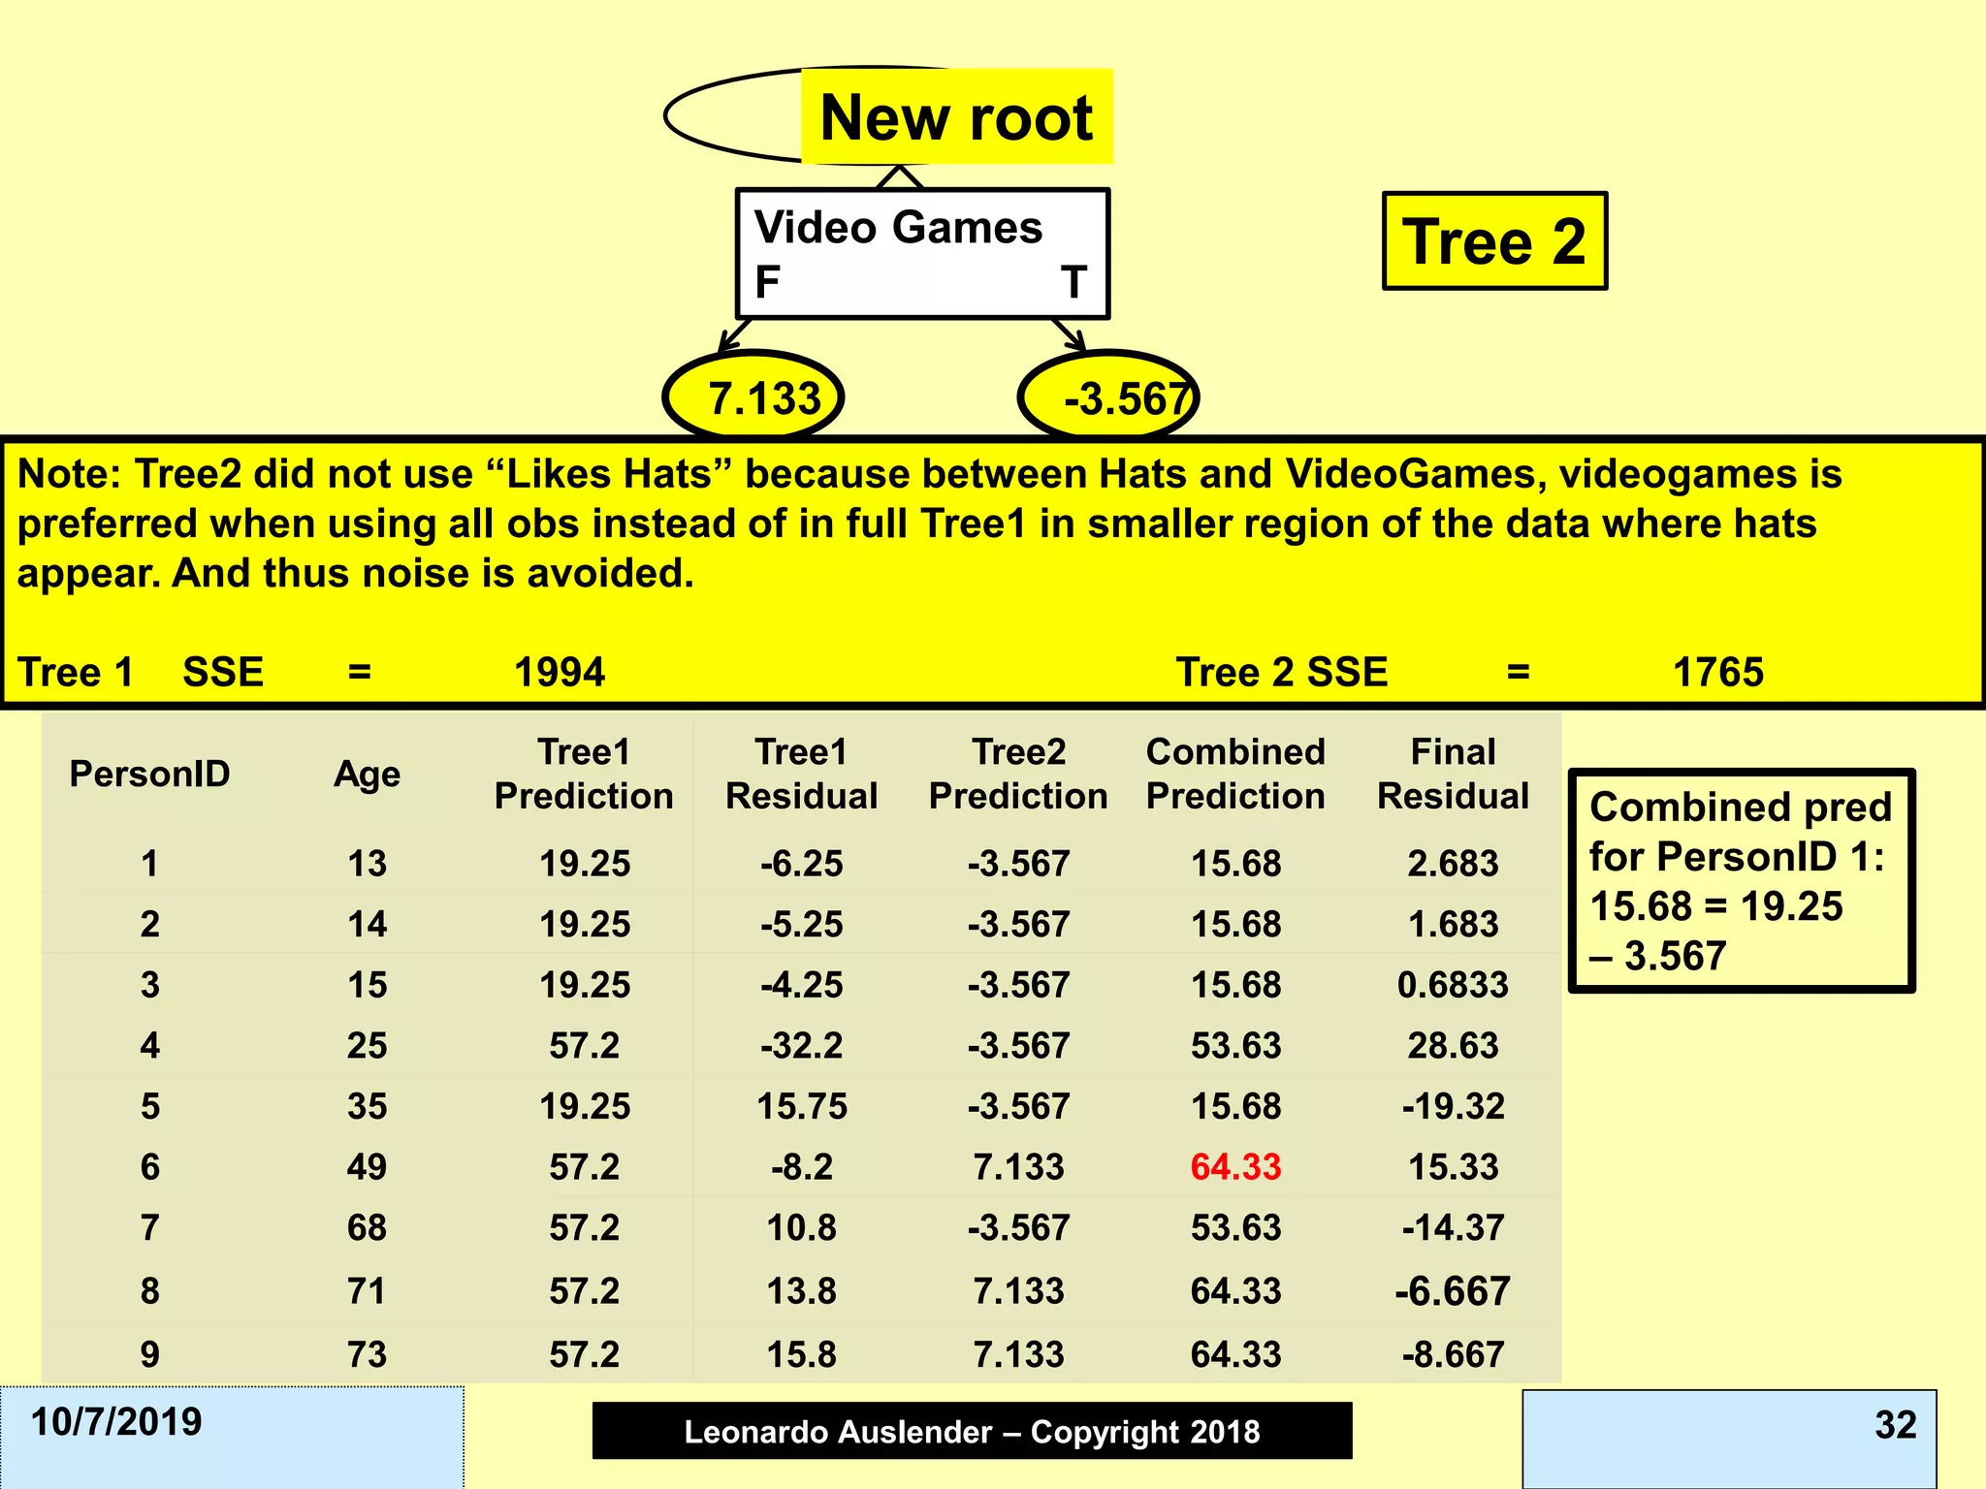Click the Tree1 Prediction column header
1986x1489 pixels.
584,774
